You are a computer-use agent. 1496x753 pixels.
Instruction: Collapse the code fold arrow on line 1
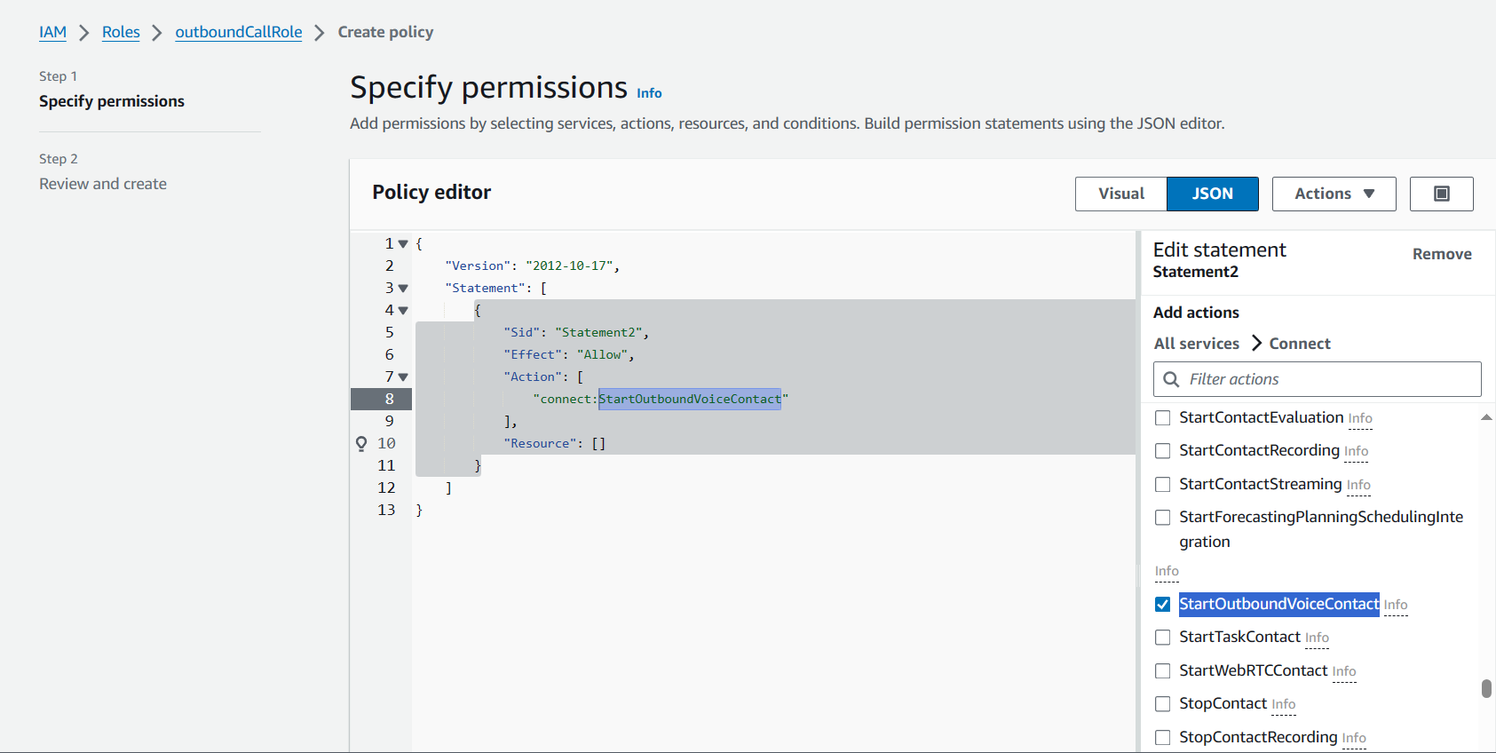click(x=403, y=244)
